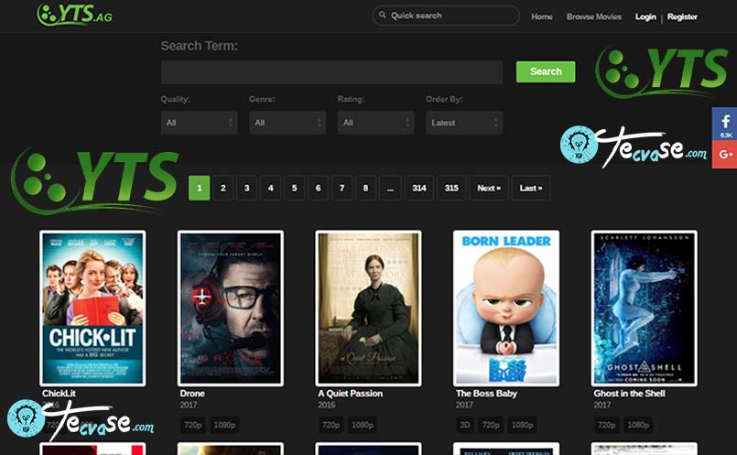The image size is (737, 455).
Task: Go to page 7
Action: pyautogui.click(x=341, y=188)
